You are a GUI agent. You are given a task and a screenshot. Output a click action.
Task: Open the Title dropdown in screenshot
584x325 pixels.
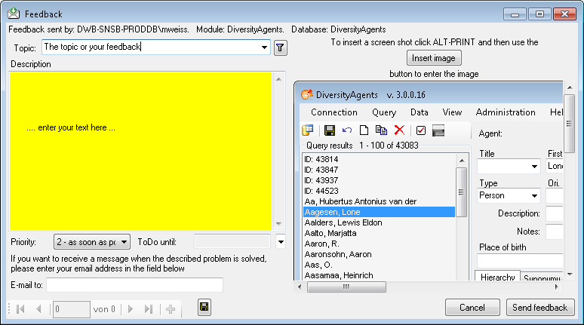pyautogui.click(x=534, y=167)
